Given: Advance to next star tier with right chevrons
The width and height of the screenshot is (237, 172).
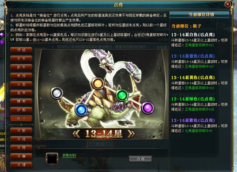Looking at the screenshot, I should click(x=131, y=134).
